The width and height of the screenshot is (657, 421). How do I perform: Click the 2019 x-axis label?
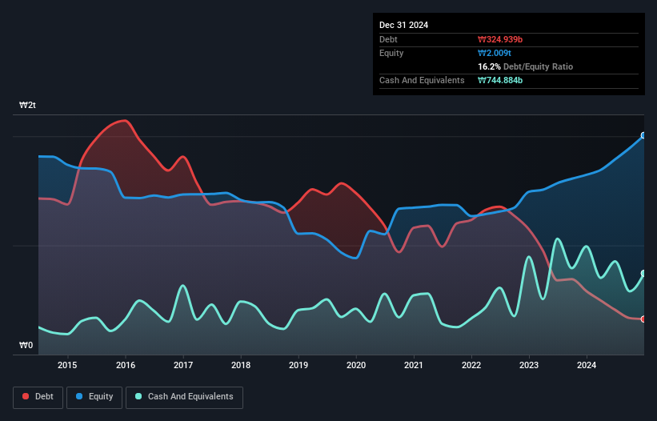pyautogui.click(x=298, y=365)
